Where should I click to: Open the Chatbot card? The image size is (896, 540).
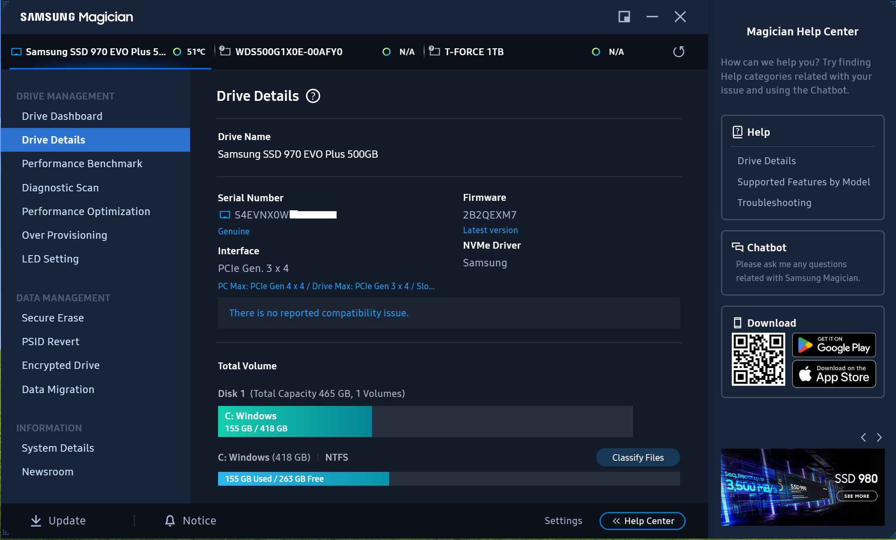coord(802,263)
